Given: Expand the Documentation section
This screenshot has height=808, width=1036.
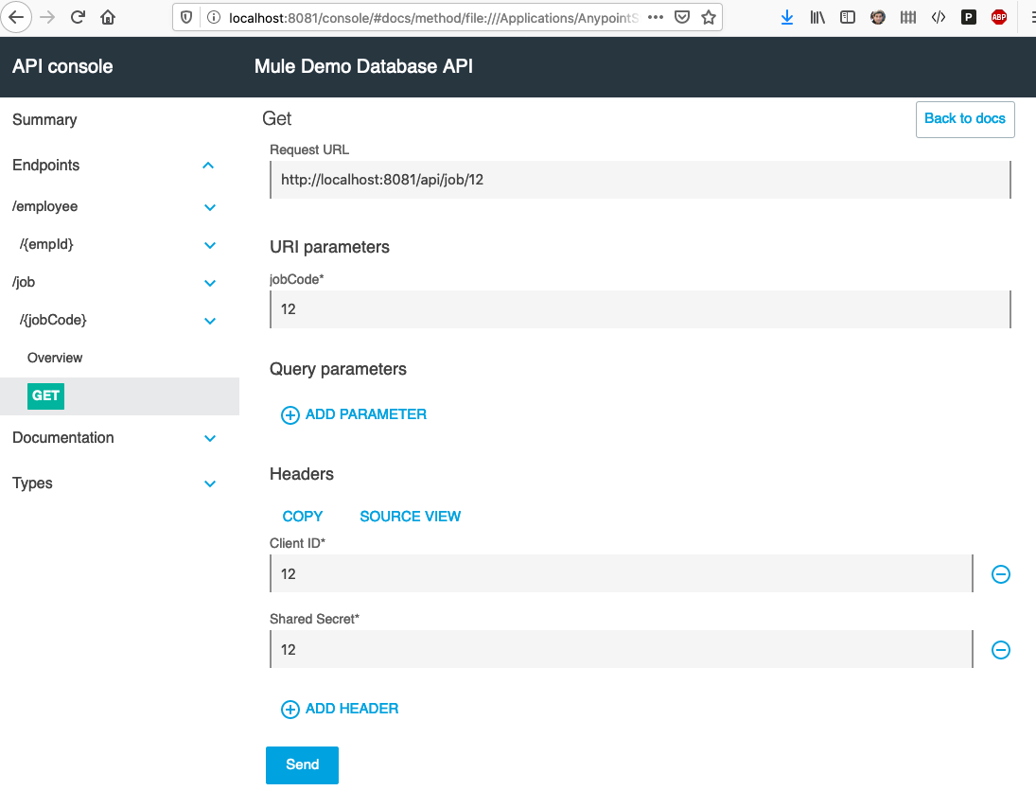Looking at the screenshot, I should pyautogui.click(x=210, y=438).
